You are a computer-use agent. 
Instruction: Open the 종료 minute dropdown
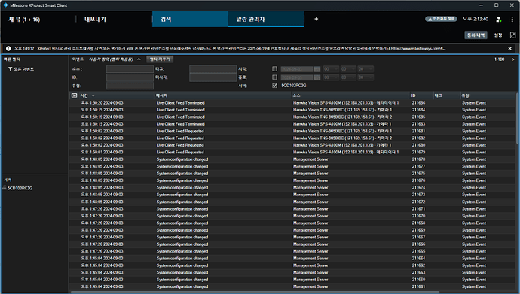pos(348,77)
